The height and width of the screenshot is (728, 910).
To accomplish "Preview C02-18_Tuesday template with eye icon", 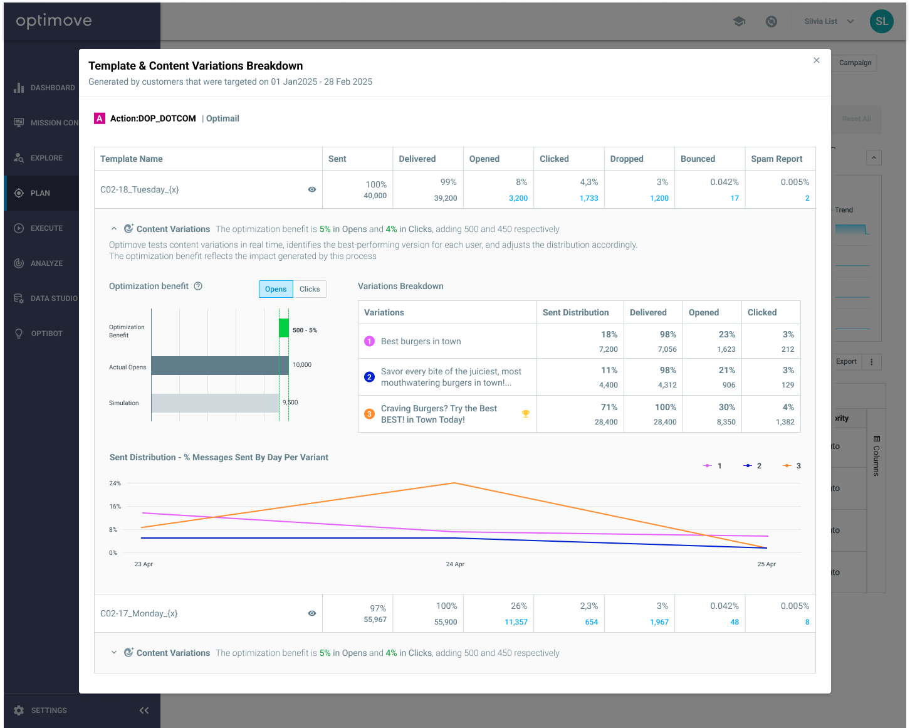I will click(x=312, y=189).
